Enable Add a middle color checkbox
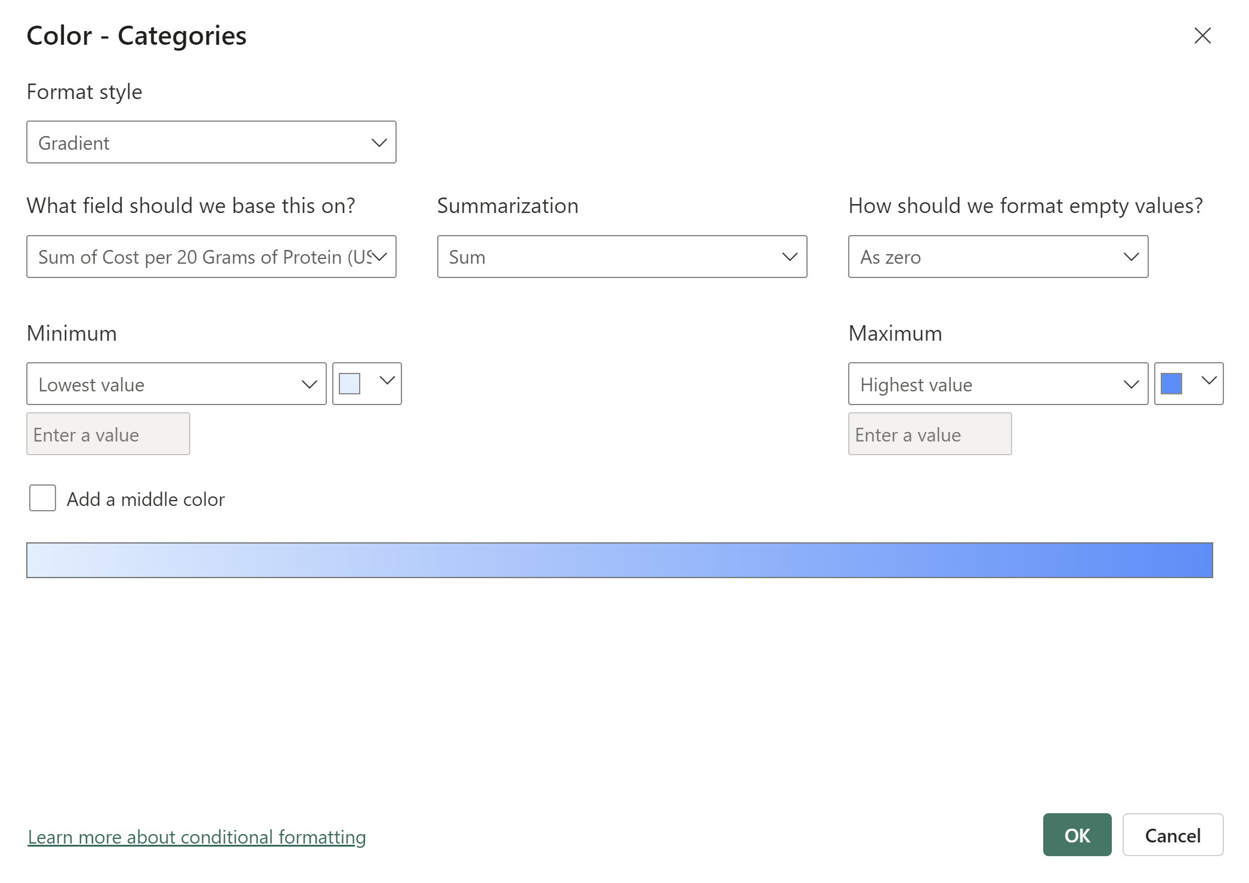The height and width of the screenshot is (883, 1249). click(x=42, y=498)
